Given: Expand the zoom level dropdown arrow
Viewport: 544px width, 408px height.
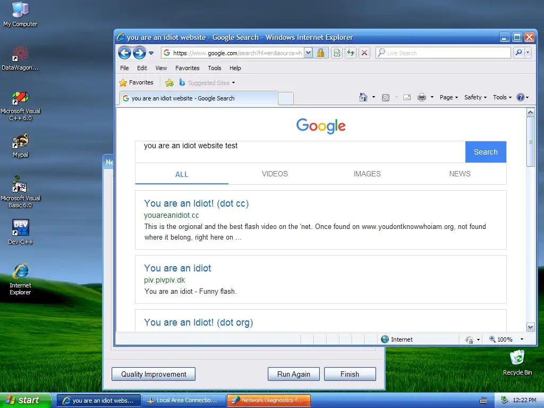Looking at the screenshot, I should pyautogui.click(x=522, y=339).
